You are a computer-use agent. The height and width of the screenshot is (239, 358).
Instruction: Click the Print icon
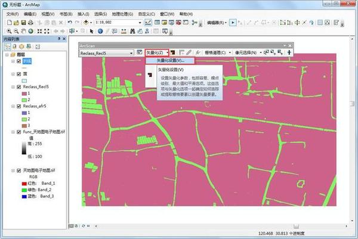click(x=30, y=22)
